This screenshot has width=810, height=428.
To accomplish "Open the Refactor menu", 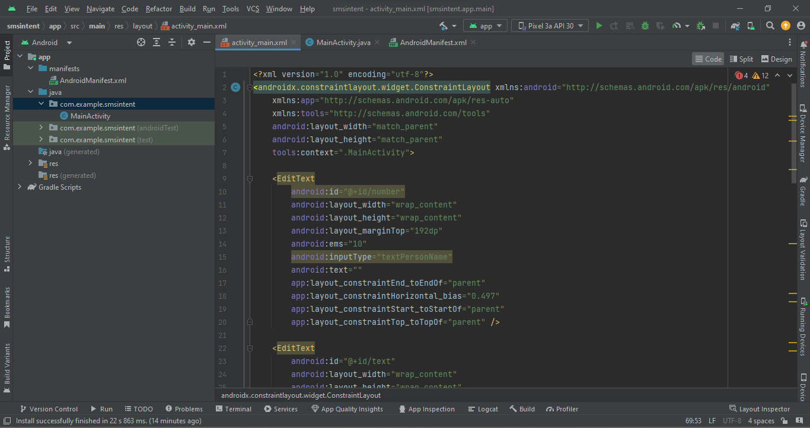I will (x=158, y=8).
